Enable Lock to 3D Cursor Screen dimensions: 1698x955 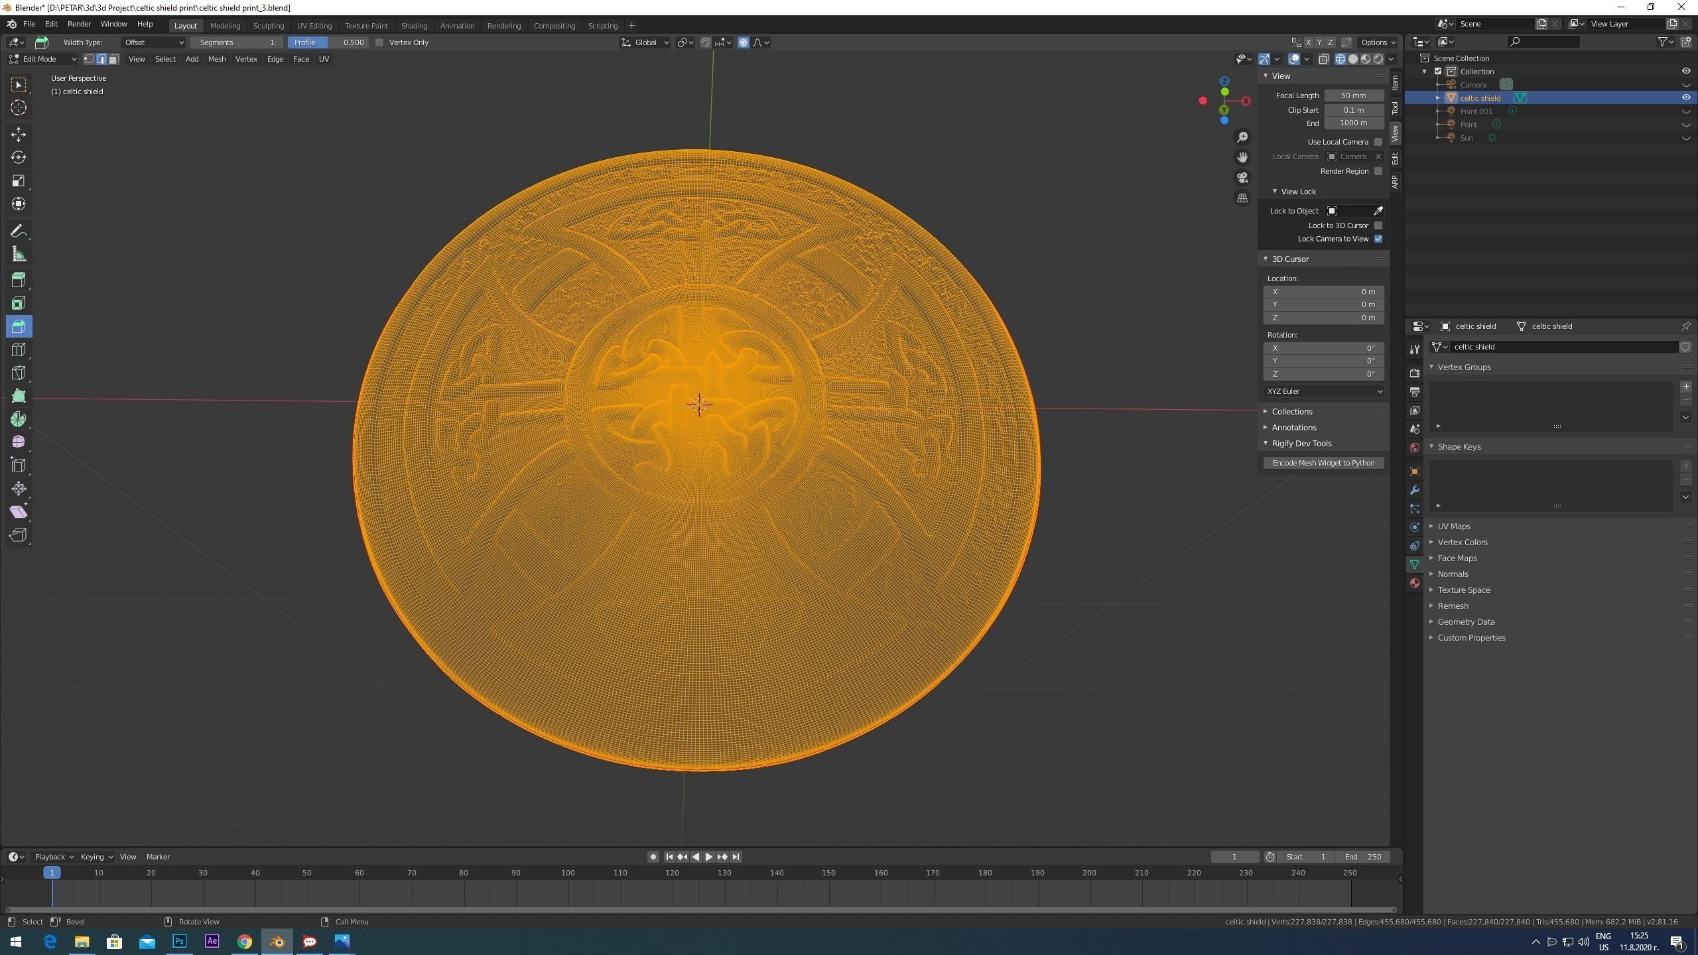1378,225
